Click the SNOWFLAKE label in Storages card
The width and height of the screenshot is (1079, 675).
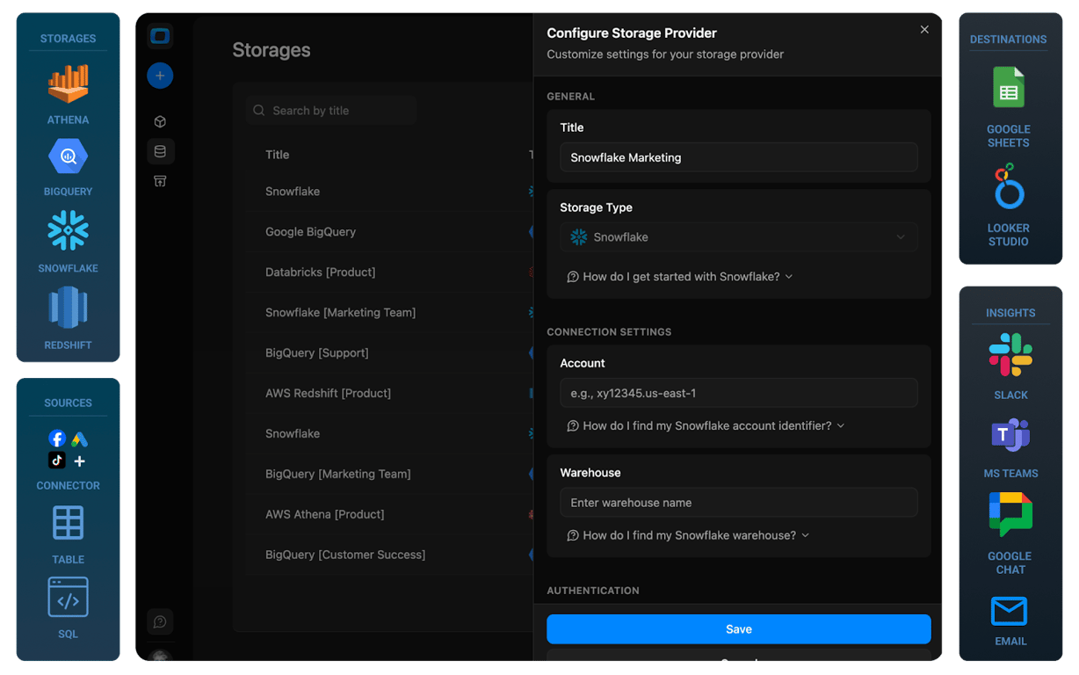click(x=68, y=268)
